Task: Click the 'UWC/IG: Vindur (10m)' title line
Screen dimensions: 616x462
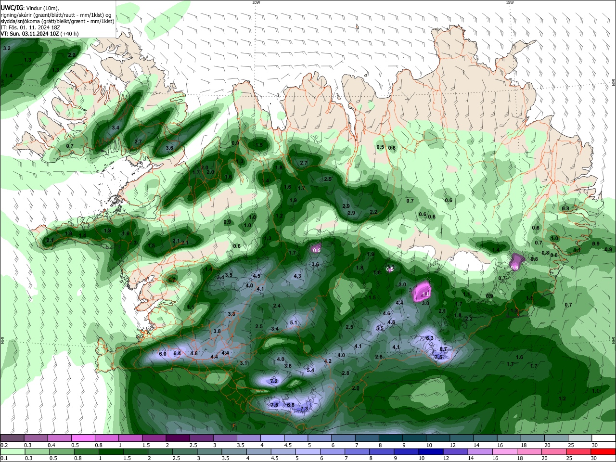Action: coord(30,8)
